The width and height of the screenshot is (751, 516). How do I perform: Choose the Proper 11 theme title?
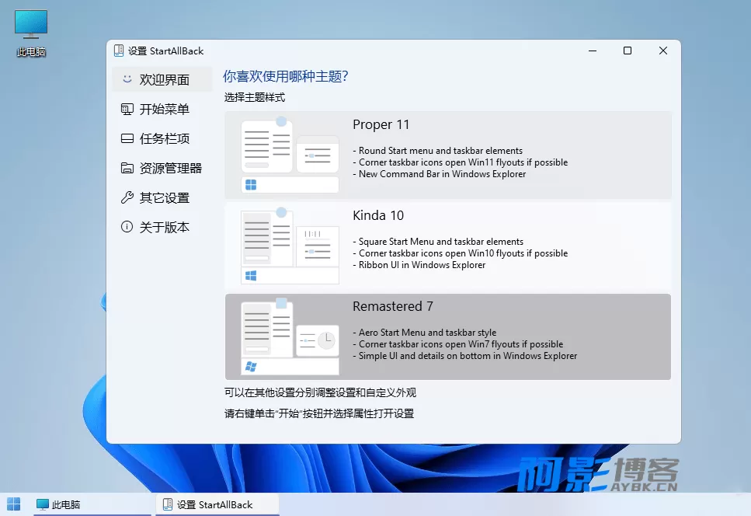pos(381,124)
